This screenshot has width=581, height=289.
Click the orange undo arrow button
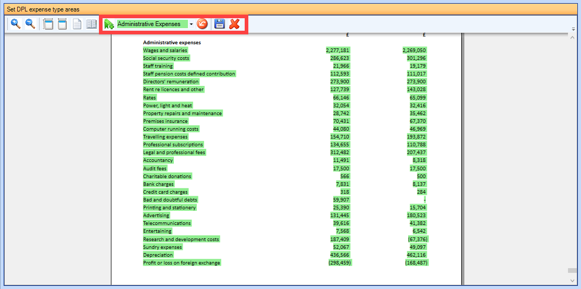click(202, 24)
